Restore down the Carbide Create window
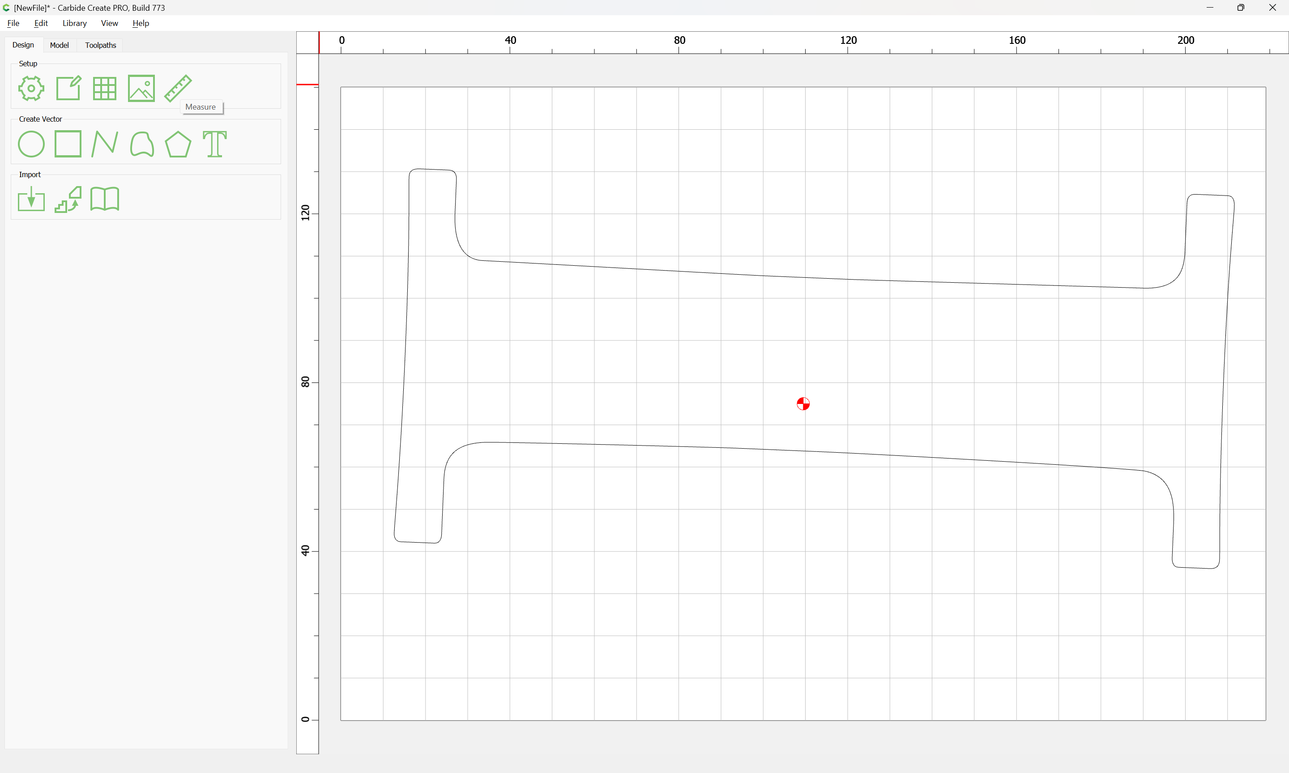The width and height of the screenshot is (1289, 773). coord(1241,7)
